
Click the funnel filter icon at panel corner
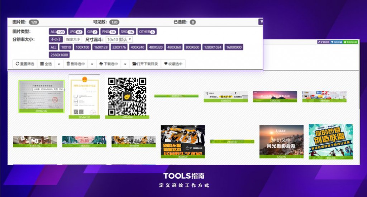point(261,22)
